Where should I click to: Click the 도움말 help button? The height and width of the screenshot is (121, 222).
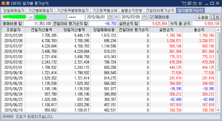click(203, 17)
